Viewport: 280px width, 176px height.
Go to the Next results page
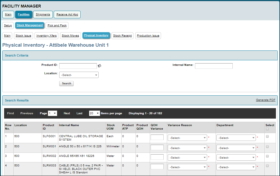point(66,113)
